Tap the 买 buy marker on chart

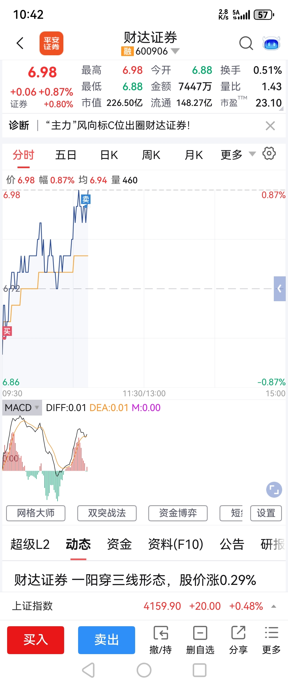tap(7, 331)
